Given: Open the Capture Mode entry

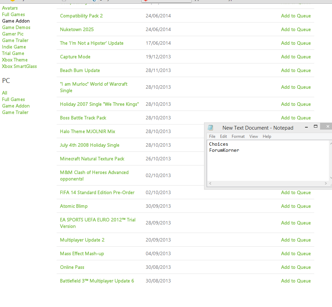Looking at the screenshot, I should 75,57.
